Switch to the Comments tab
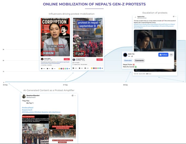 139,60
